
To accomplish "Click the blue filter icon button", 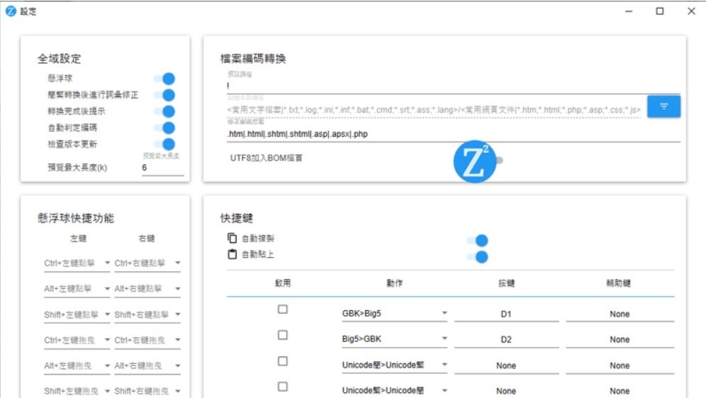I will point(663,106).
